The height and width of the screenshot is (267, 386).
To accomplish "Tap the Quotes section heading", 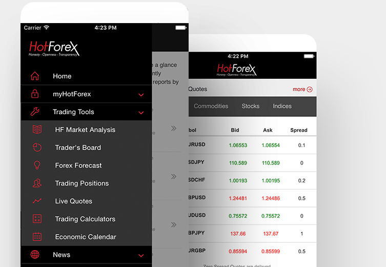I will click(x=198, y=89).
